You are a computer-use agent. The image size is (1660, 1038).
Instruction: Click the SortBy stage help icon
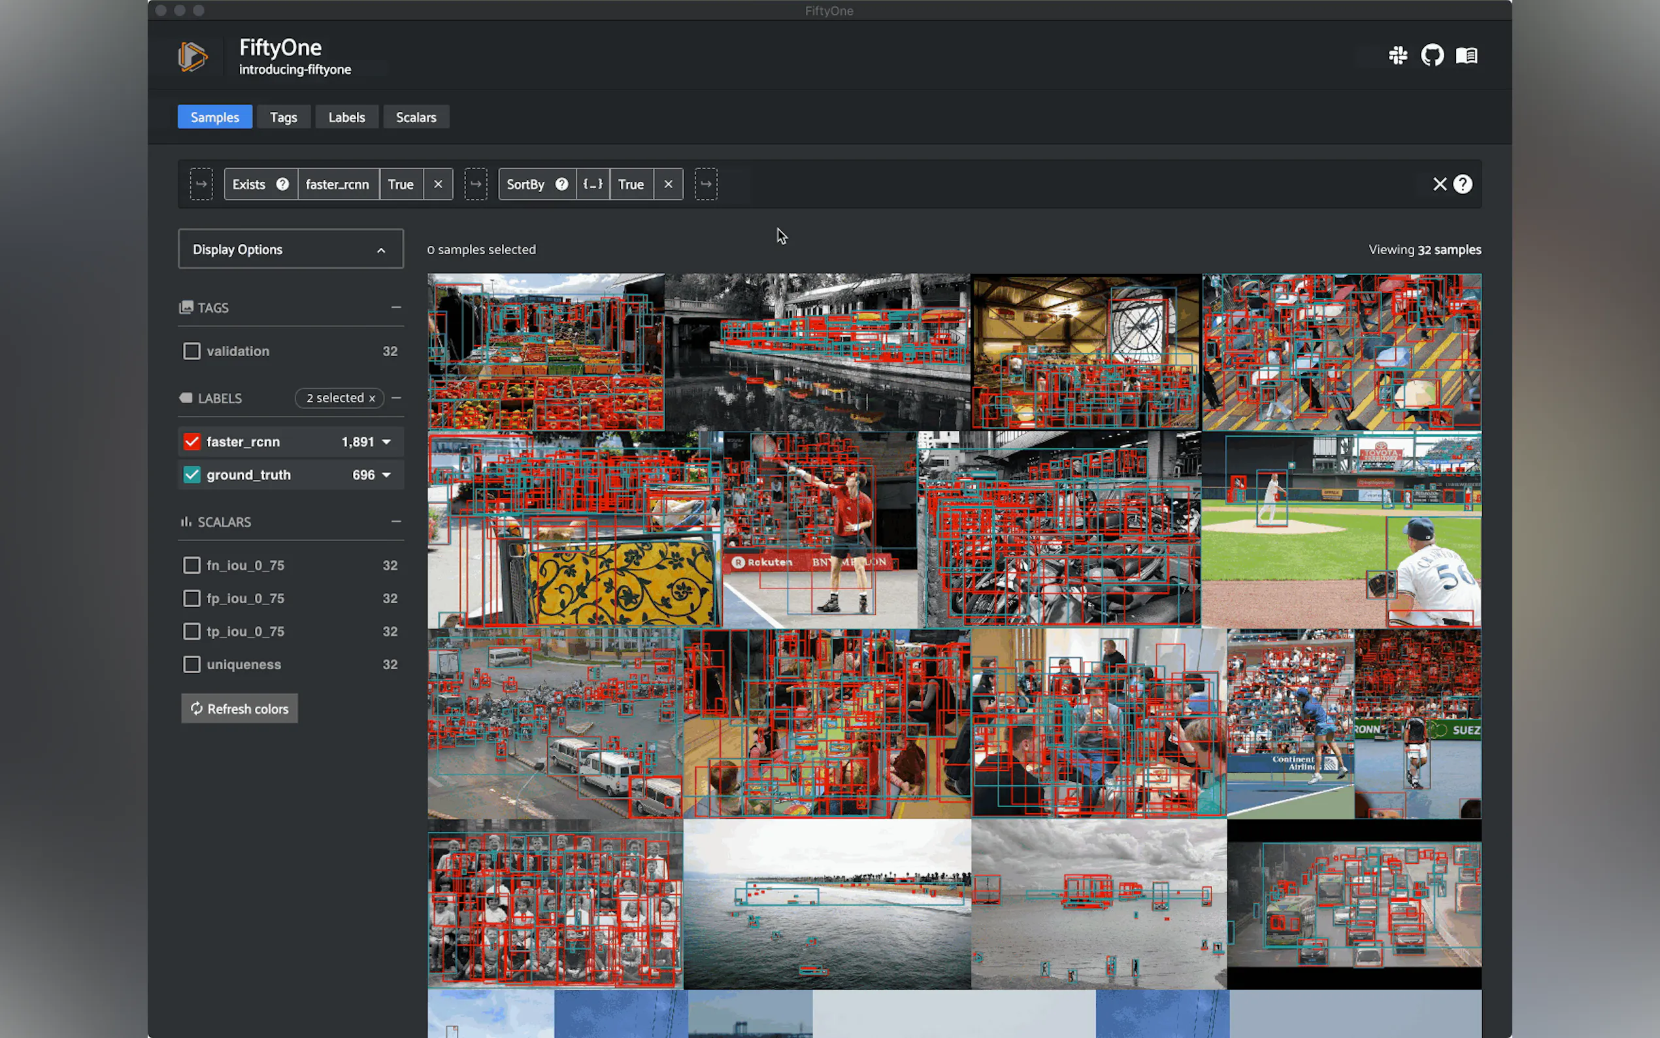click(x=561, y=184)
